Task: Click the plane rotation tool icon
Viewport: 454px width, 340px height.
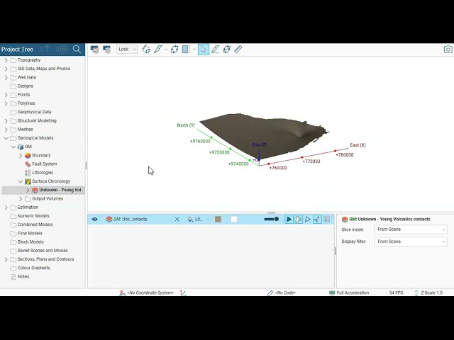Action: [x=227, y=50]
